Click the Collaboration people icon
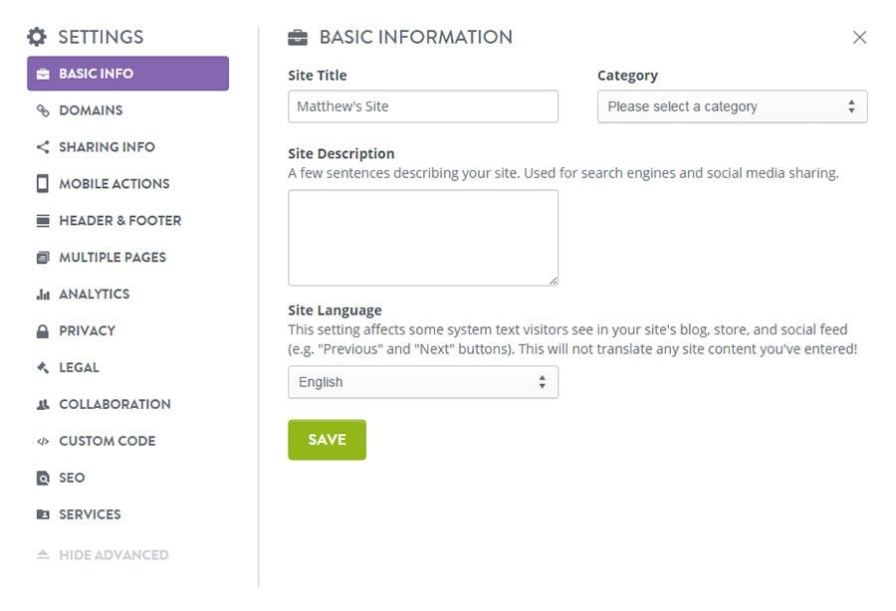The image size is (896, 611). [43, 405]
